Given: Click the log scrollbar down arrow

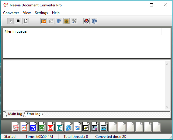Looking at the screenshot, I should point(167,107).
